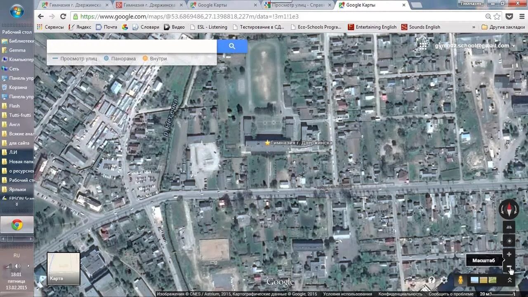
Task: Open the Словари bookmark
Action: point(146,27)
